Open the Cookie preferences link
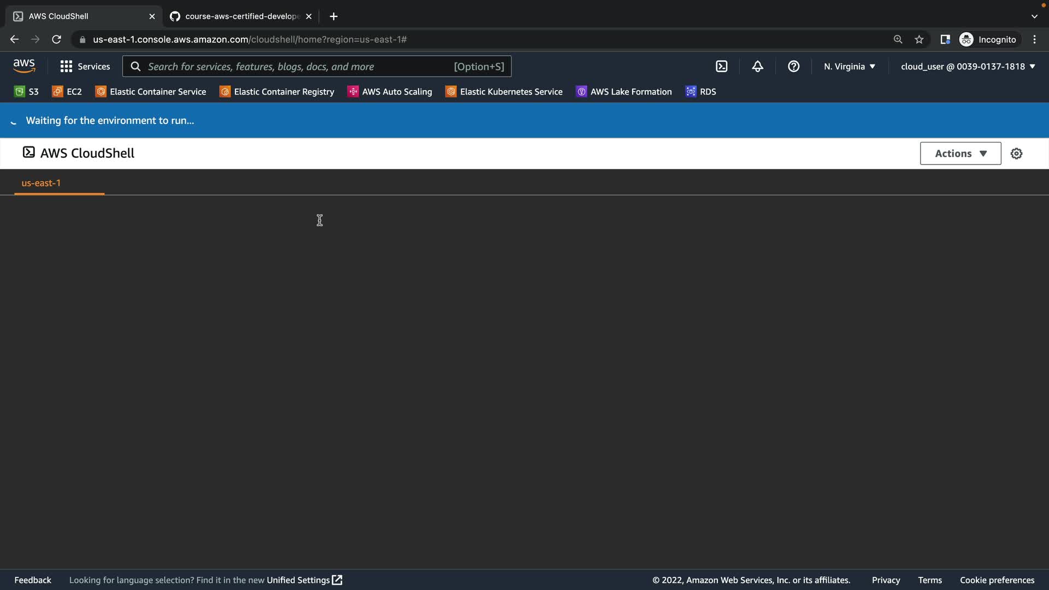The image size is (1049, 590). click(x=997, y=580)
